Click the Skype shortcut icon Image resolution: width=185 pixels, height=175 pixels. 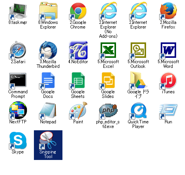(x=18, y=140)
